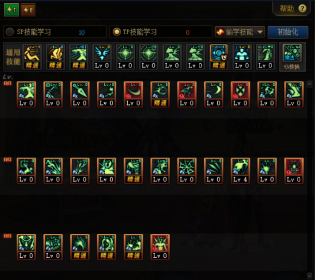Switch to skill page II tab
Image resolution: width=315 pixels, height=280 pixels.
coord(28,10)
